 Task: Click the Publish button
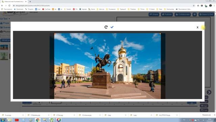tap(167, 14)
